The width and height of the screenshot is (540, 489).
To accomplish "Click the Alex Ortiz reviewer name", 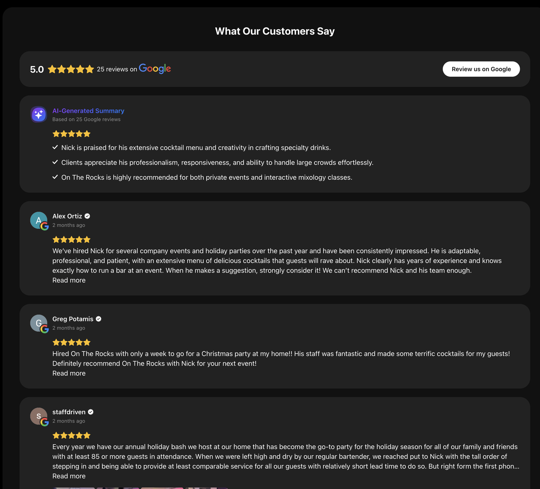I will (x=67, y=216).
